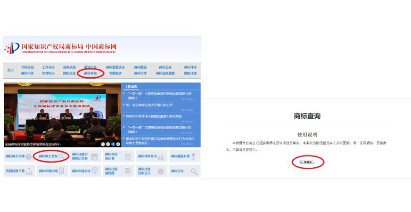Open the 商标异议决定书 document icon tile
Image resolution: width=411 pixels, height=212 pixels.
tap(118, 156)
